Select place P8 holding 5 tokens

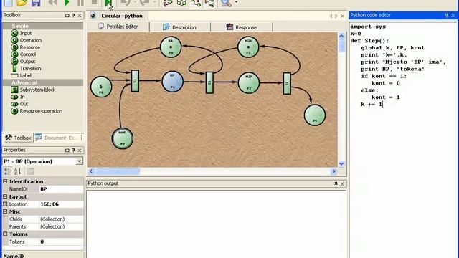(x=101, y=87)
